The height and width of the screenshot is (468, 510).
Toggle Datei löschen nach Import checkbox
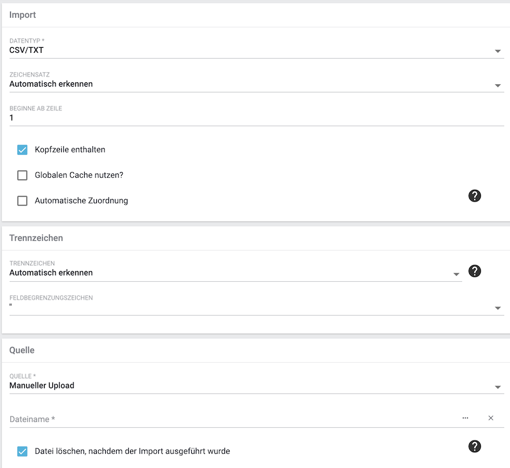pyautogui.click(x=22, y=451)
